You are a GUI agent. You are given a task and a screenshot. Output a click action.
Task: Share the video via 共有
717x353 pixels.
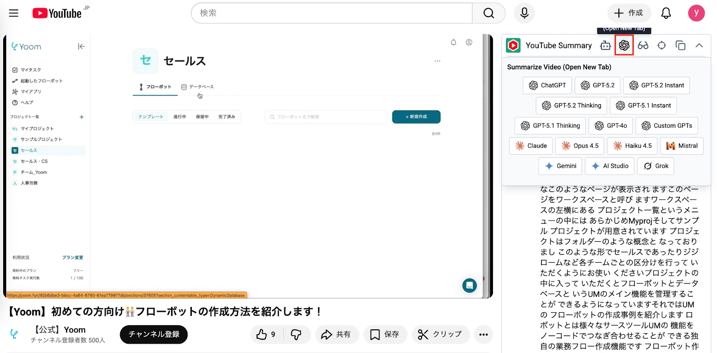[x=337, y=334]
